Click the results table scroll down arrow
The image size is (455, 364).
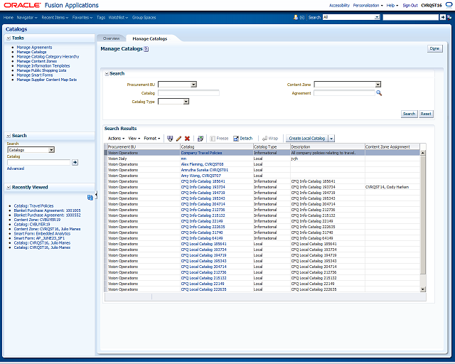(422, 289)
